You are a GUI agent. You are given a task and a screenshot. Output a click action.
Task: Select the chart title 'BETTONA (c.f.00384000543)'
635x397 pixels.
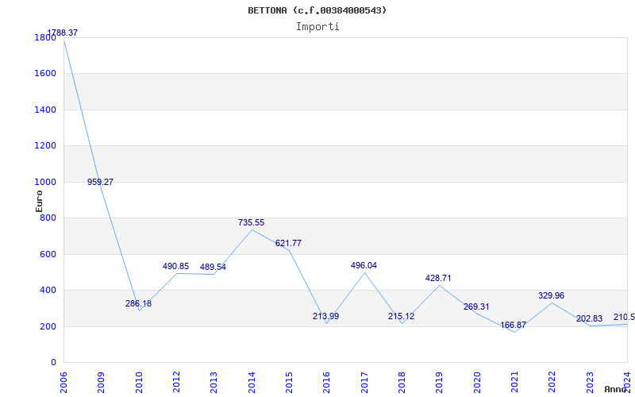[317, 10]
